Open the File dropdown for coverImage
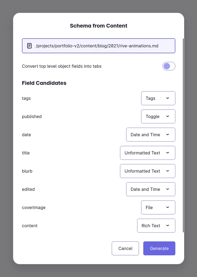The image size is (197, 277). click(158, 207)
